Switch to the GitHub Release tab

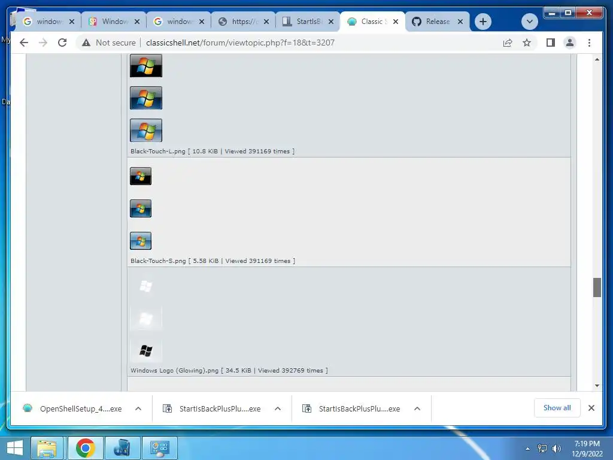pyautogui.click(x=438, y=22)
